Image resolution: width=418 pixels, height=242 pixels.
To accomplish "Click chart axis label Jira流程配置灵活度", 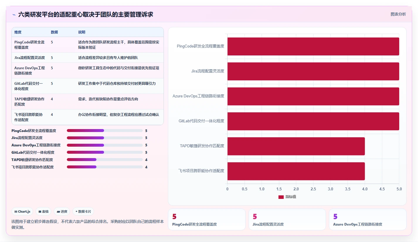I will 208,71.
